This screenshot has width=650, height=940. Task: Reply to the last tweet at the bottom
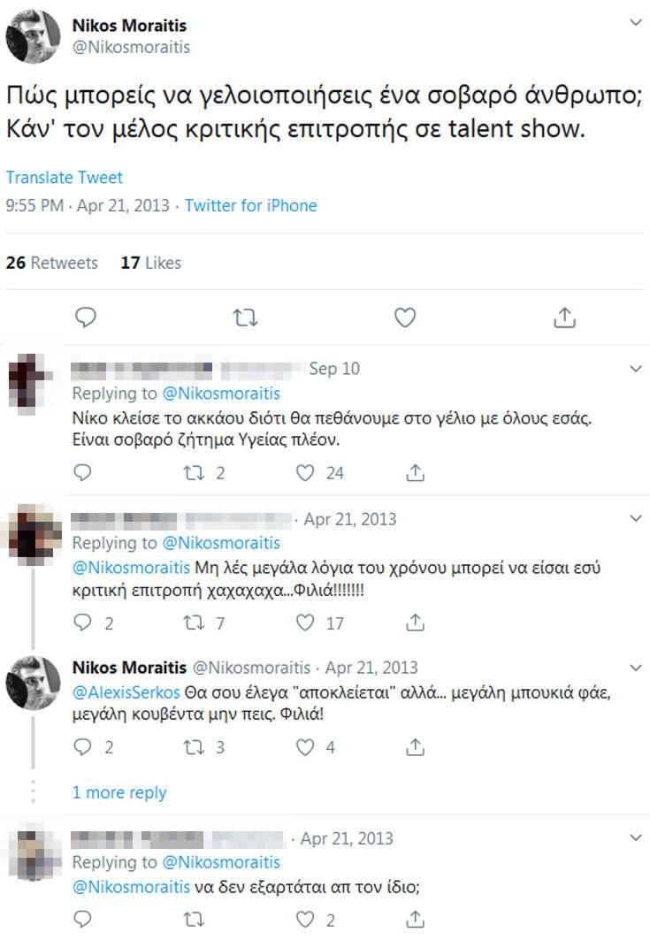[82, 920]
